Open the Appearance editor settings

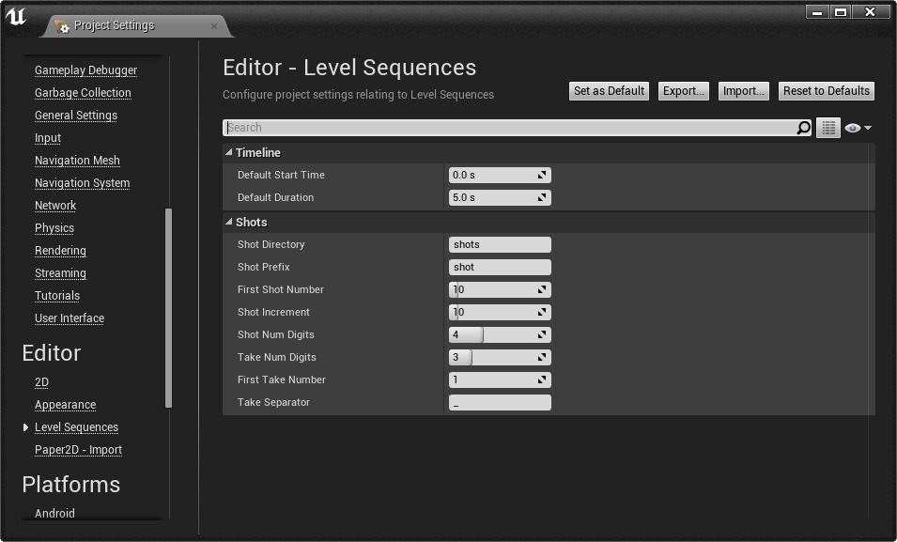(65, 405)
